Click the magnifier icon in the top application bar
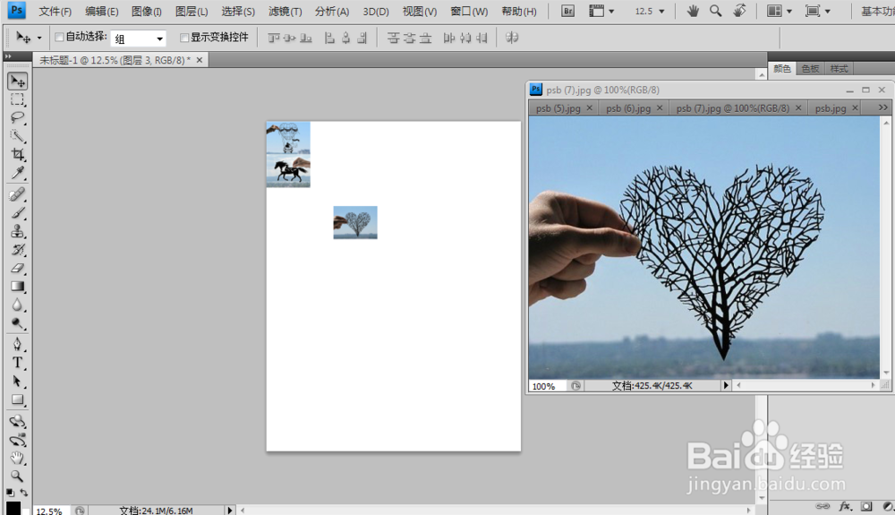This screenshot has width=895, height=515. (715, 11)
